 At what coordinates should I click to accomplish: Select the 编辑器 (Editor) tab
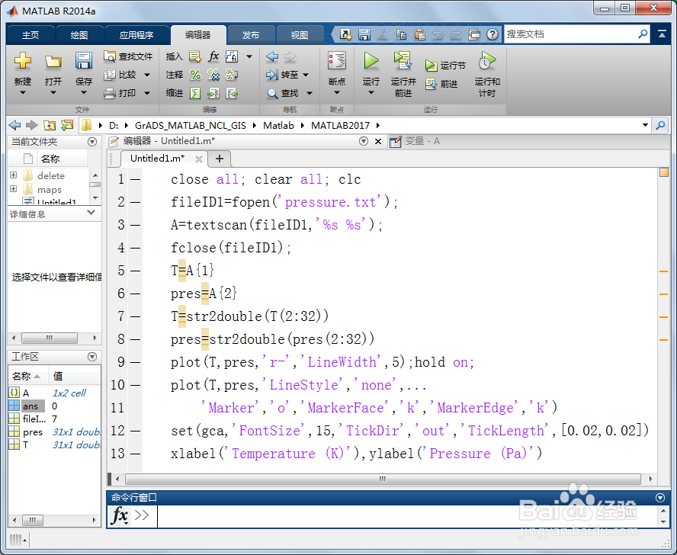[197, 35]
